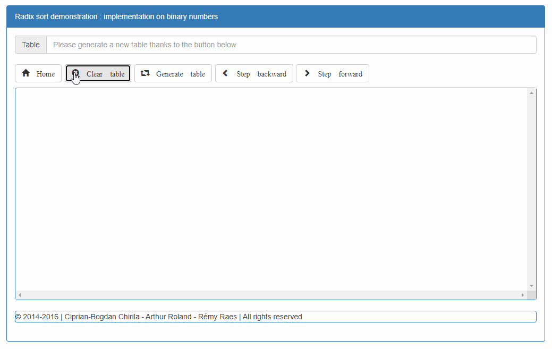Screen dimensions: 552x349
Task: Click the left chevron icon for Step backward
Action: click(x=225, y=73)
